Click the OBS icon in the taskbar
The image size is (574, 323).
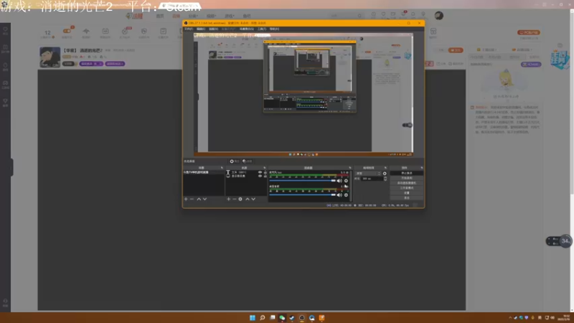pyautogui.click(x=302, y=317)
